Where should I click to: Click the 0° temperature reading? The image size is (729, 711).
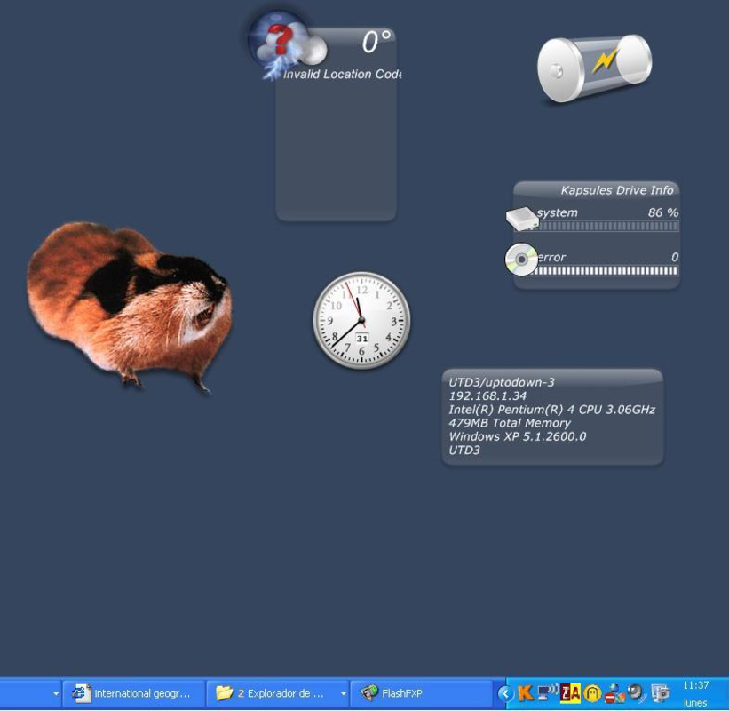[x=376, y=42]
